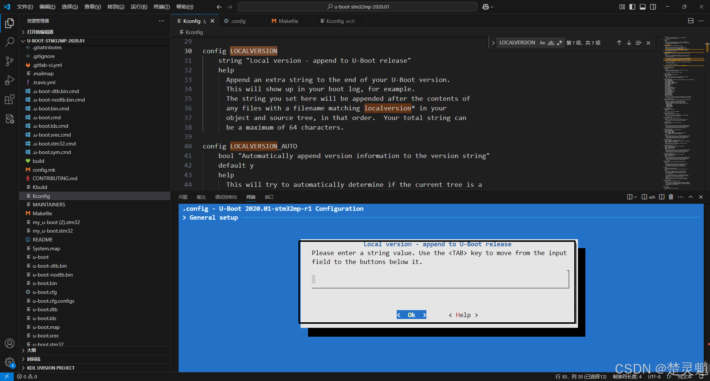Open terminal panel more actions

click(x=680, y=197)
